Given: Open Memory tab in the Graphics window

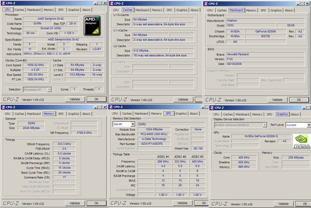Looking at the screenshot, I should point(257,114).
